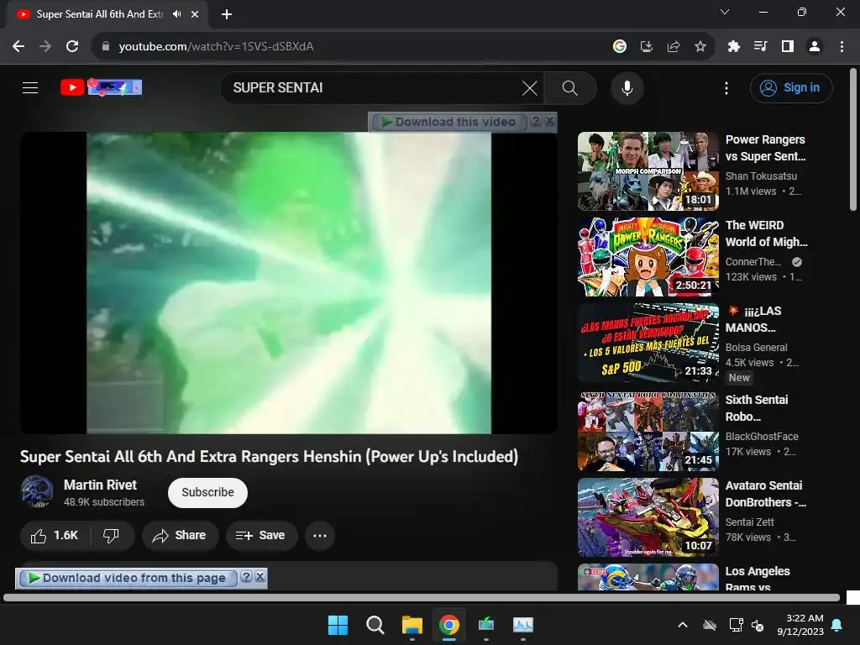Like the video with thumbs up
860x645 pixels.
tap(55, 535)
